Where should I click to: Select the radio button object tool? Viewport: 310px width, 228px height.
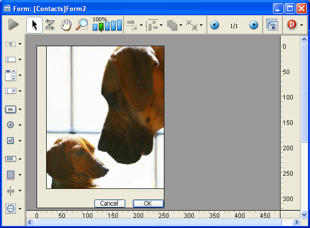coord(11,124)
